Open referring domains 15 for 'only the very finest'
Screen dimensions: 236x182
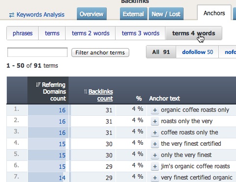(62, 156)
